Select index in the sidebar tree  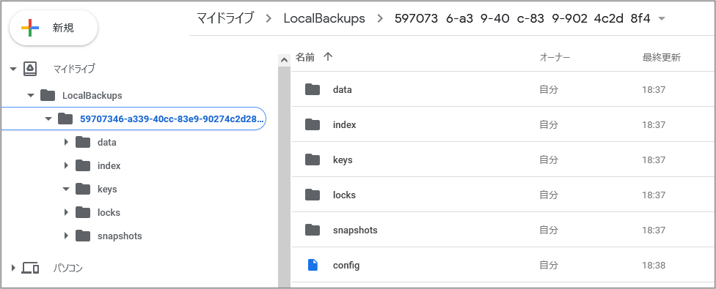click(109, 165)
